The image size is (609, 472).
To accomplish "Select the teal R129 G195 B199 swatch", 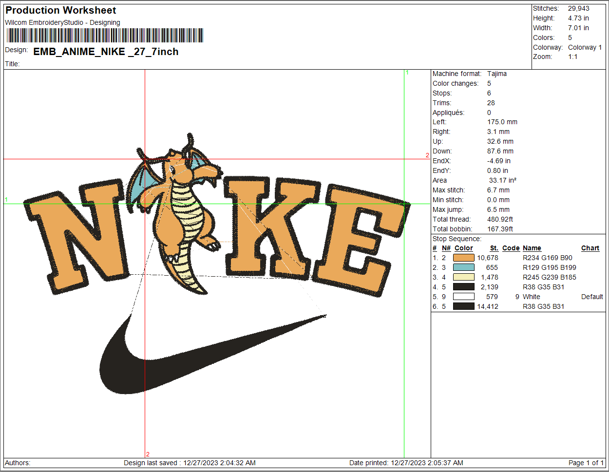I will click(x=463, y=267).
